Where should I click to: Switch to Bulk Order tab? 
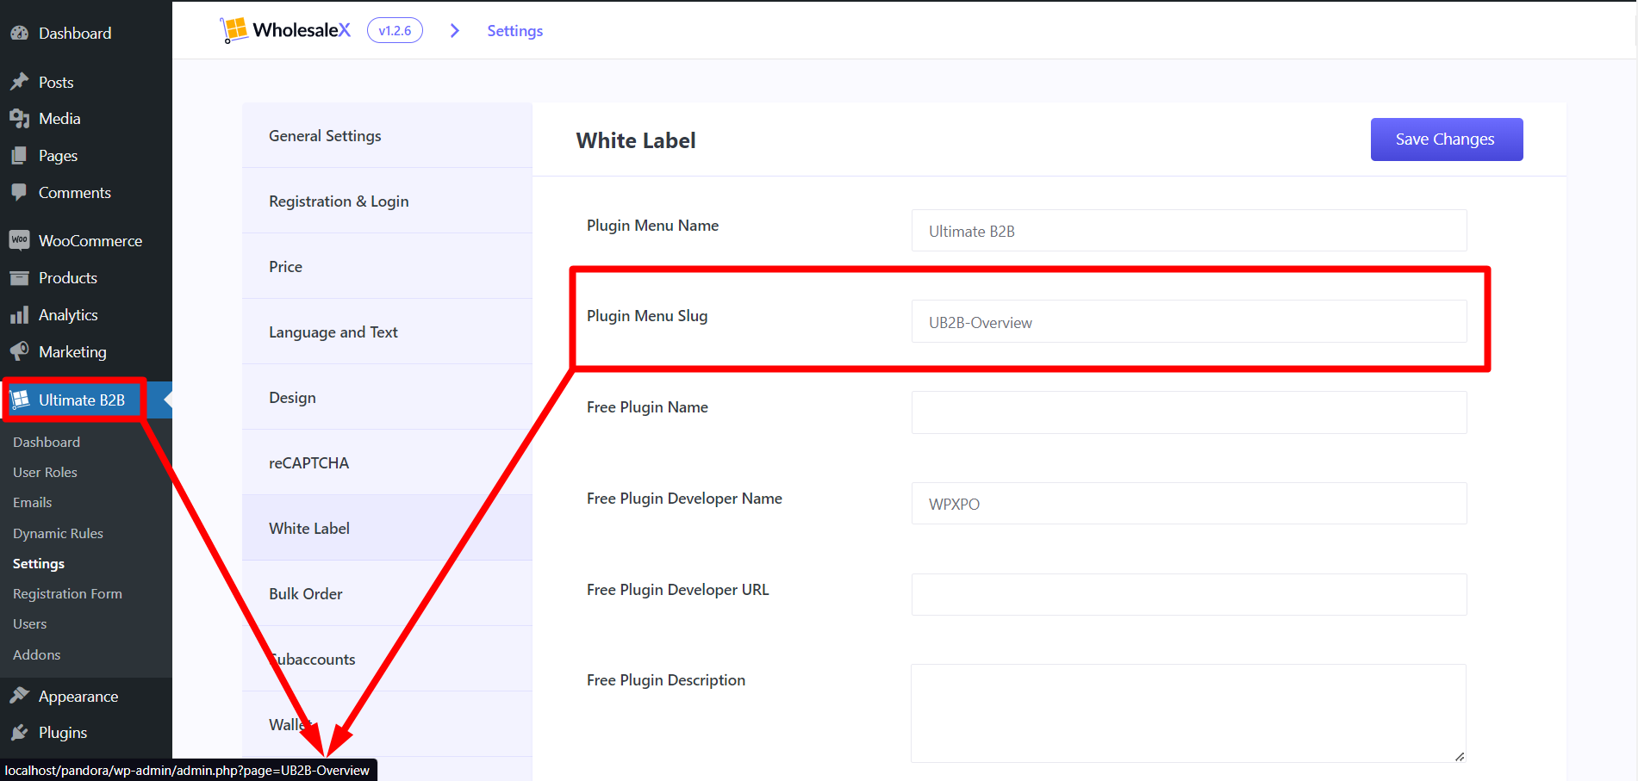(387, 593)
